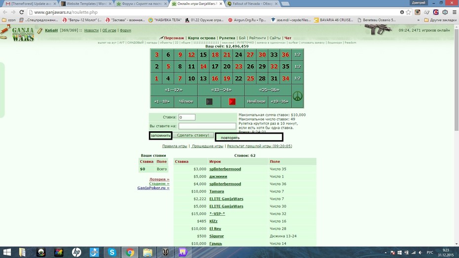Open the Windows Start button
Viewport: 459px width, 258px height.
click(x=7, y=252)
